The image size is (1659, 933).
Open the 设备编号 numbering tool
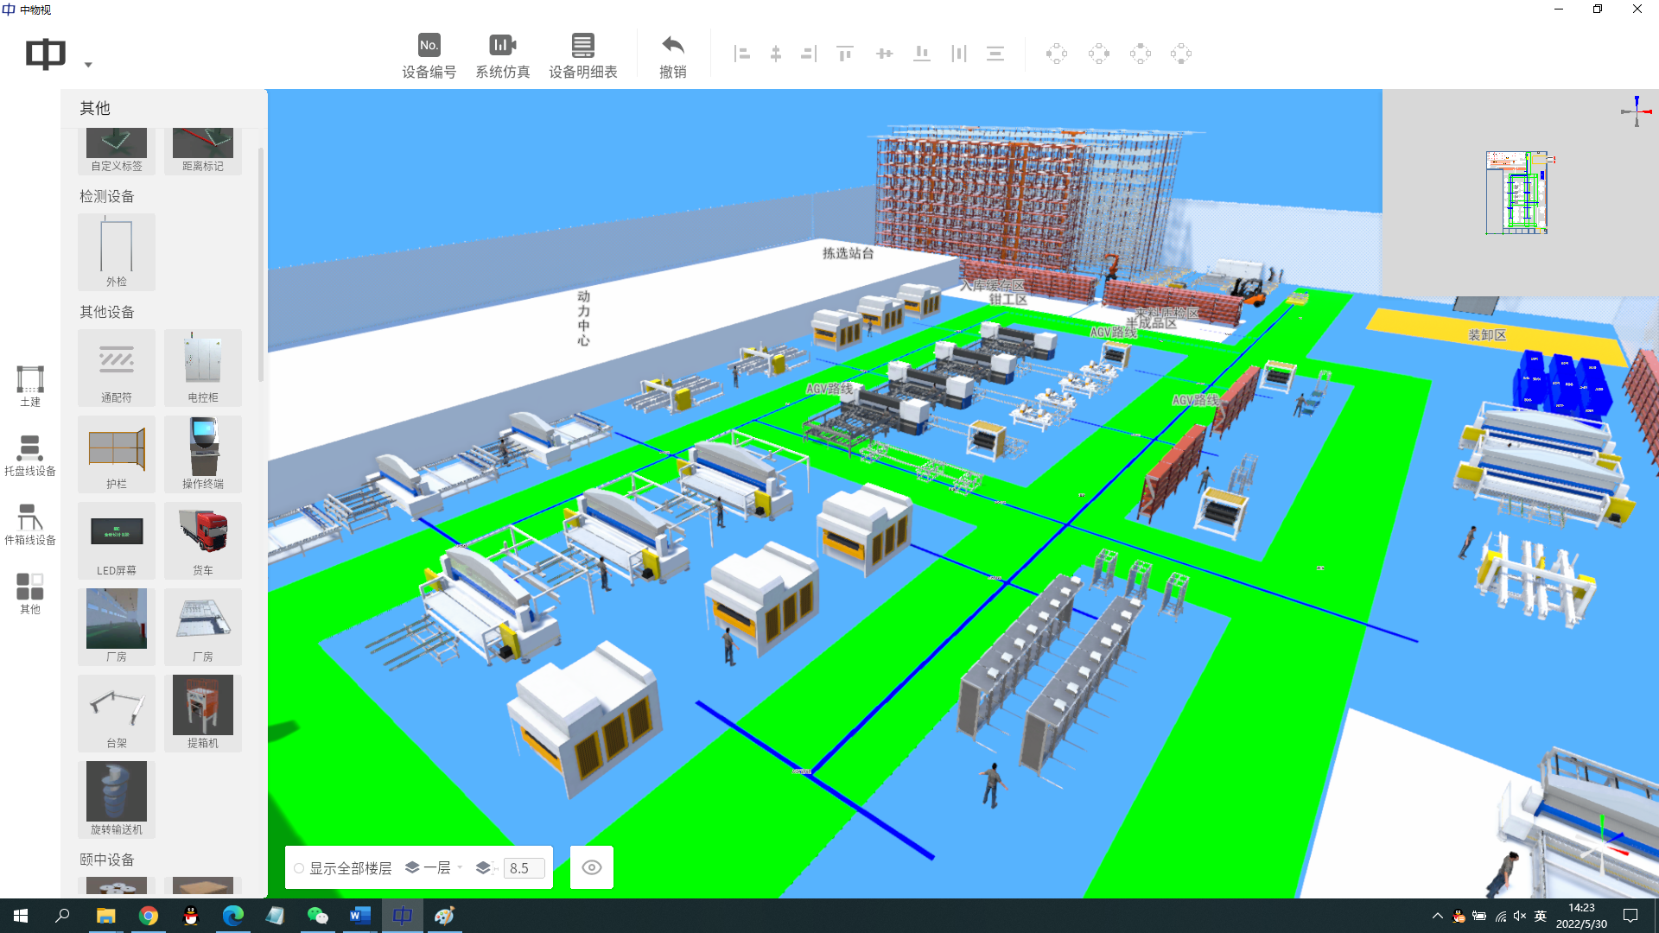[x=429, y=56]
